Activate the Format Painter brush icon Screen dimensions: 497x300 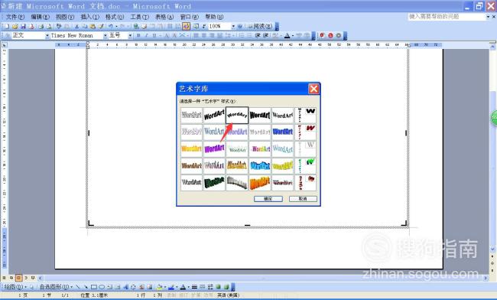(101, 26)
